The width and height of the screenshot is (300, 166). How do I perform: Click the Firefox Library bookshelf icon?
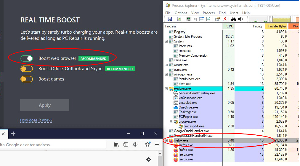pyautogui.click(x=116, y=145)
